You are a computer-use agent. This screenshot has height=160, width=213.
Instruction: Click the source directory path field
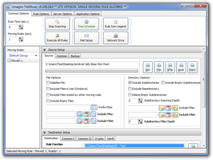click(x=92, y=64)
